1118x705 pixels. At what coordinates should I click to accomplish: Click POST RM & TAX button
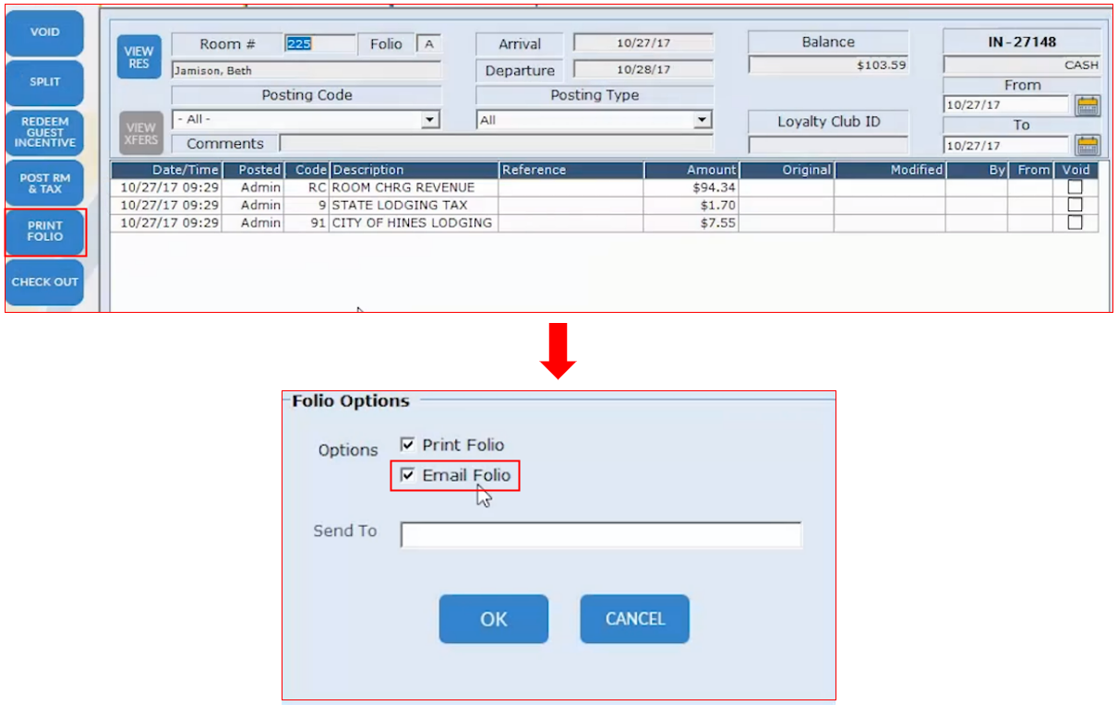44,183
